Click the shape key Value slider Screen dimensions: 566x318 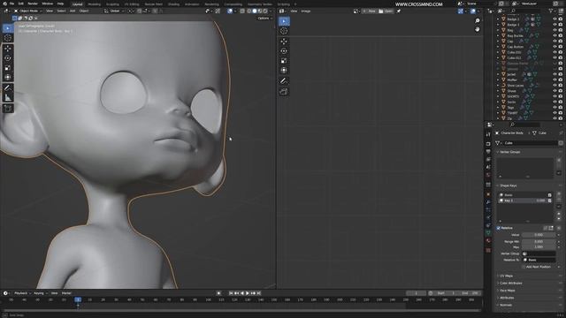pyautogui.click(x=539, y=235)
